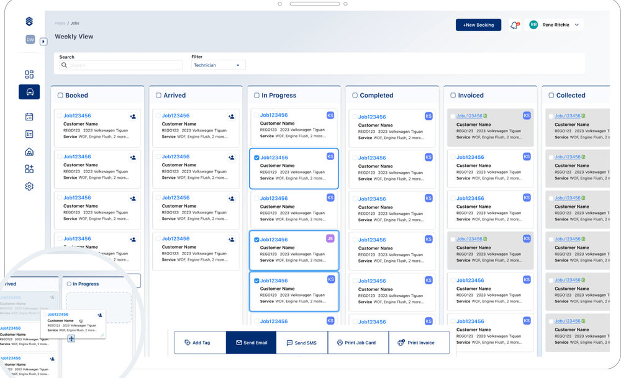Click the RR user avatar
This screenshot has height=378, width=621.
coord(533,25)
